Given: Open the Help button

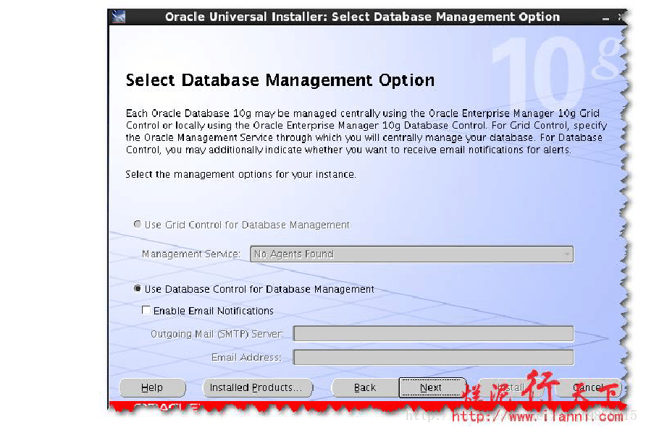Looking at the screenshot, I should click(x=152, y=387).
